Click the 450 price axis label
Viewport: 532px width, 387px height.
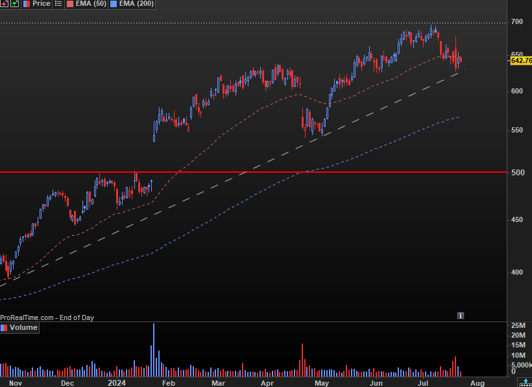coord(517,220)
